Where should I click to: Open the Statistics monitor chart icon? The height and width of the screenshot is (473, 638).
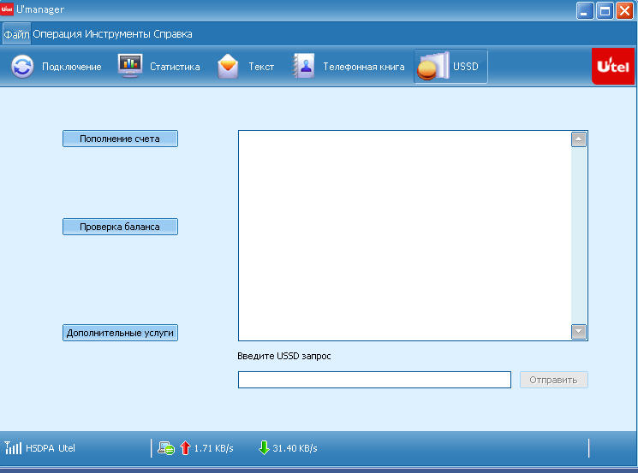(130, 65)
